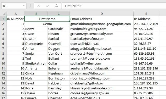Viewport: 166px width, 99px height.
Task: Click the cell containing Sonja
Action: (36, 54)
